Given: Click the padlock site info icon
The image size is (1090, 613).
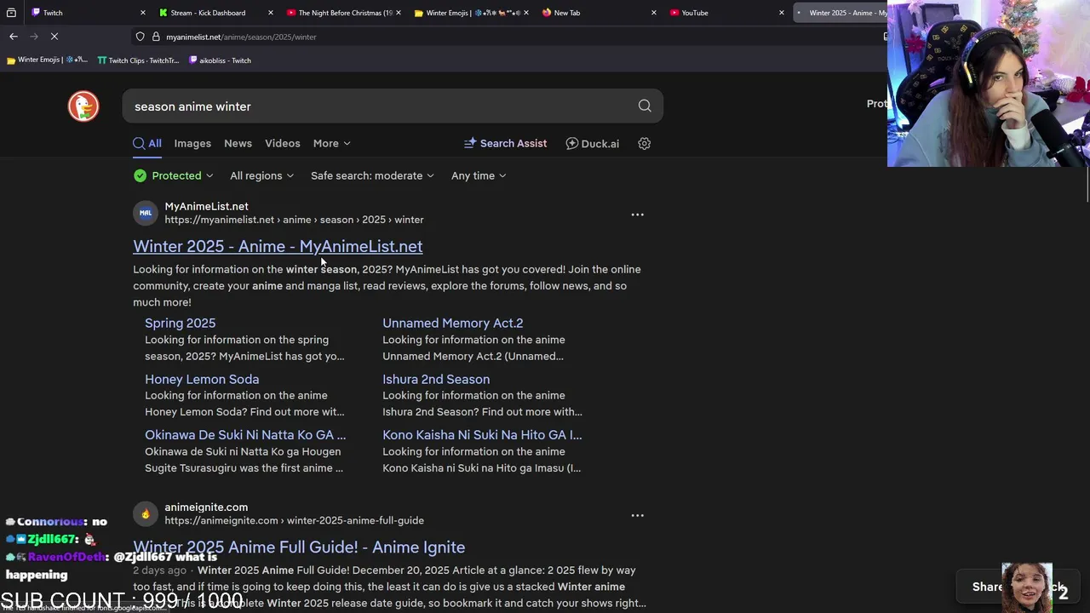Looking at the screenshot, I should (x=156, y=37).
